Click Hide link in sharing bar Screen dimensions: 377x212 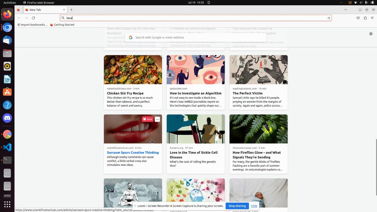pyautogui.click(x=254, y=206)
